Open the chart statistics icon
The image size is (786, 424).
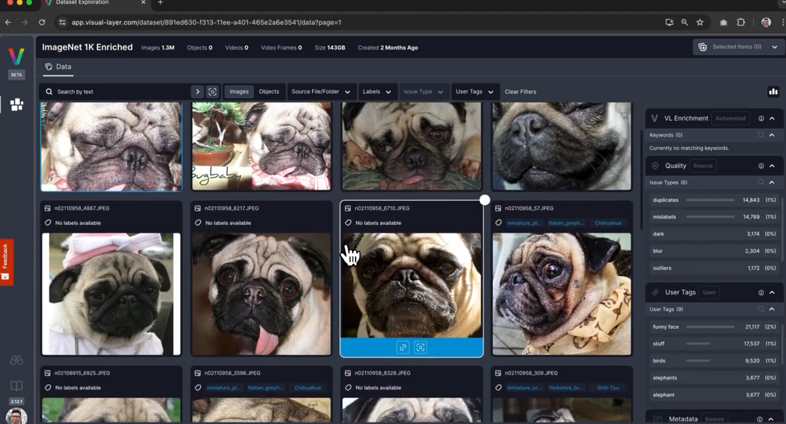(773, 92)
